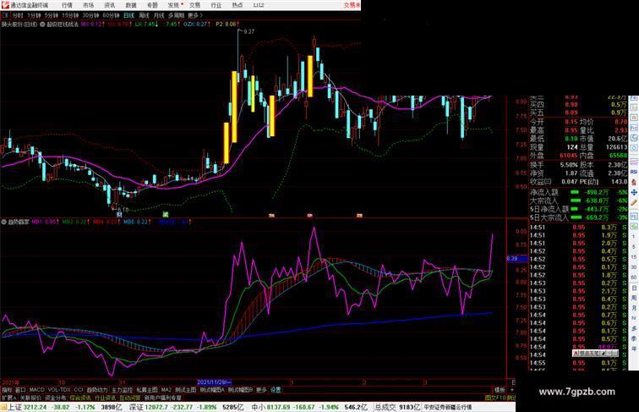Open the 综合资讯 tab
639x412 pixels.
(x=80, y=398)
